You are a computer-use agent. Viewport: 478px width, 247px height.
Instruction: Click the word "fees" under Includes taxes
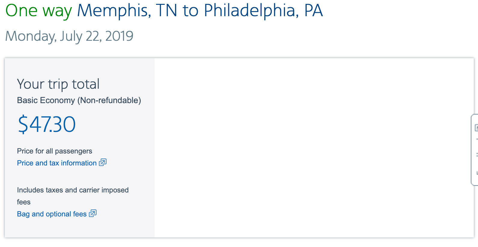click(x=24, y=202)
